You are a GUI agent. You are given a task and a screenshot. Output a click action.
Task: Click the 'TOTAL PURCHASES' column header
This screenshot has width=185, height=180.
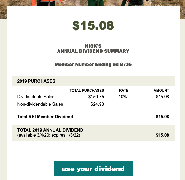click(x=87, y=90)
